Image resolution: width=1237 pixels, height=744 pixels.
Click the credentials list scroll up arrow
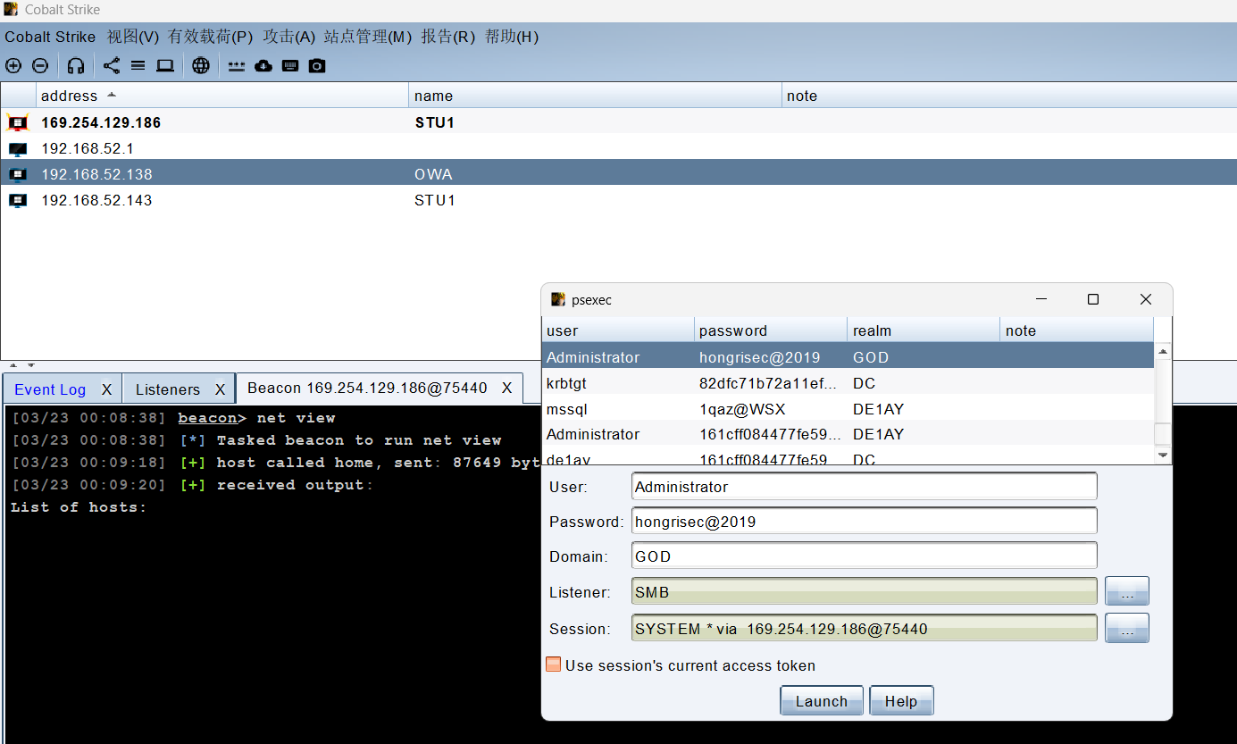(1163, 351)
